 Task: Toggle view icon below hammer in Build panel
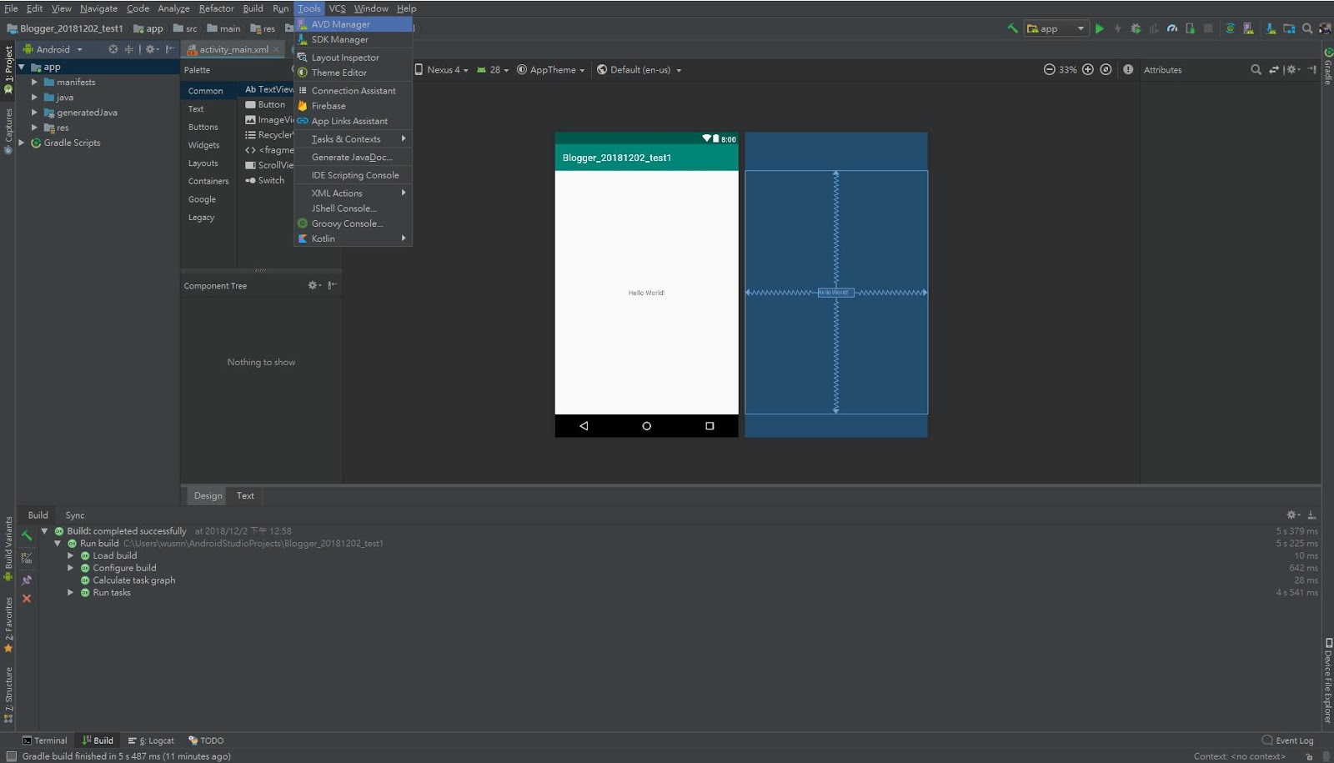[x=27, y=558]
